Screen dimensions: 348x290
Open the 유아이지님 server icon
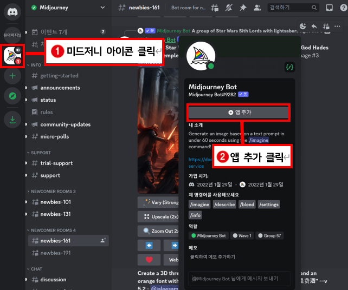pyautogui.click(x=12, y=35)
